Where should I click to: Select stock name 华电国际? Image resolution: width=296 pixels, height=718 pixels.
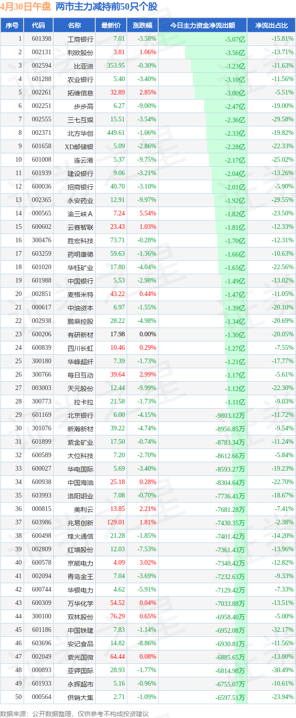coord(80,469)
